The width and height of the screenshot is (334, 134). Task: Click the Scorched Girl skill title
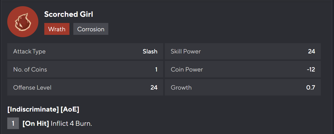click(68, 14)
